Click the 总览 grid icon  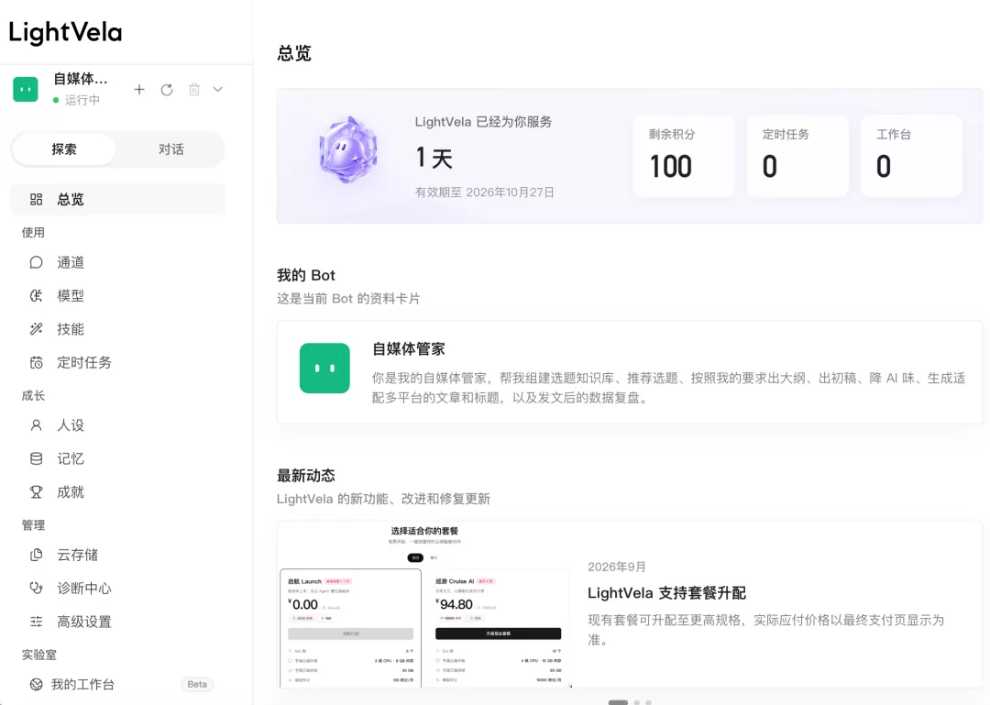click(x=36, y=200)
